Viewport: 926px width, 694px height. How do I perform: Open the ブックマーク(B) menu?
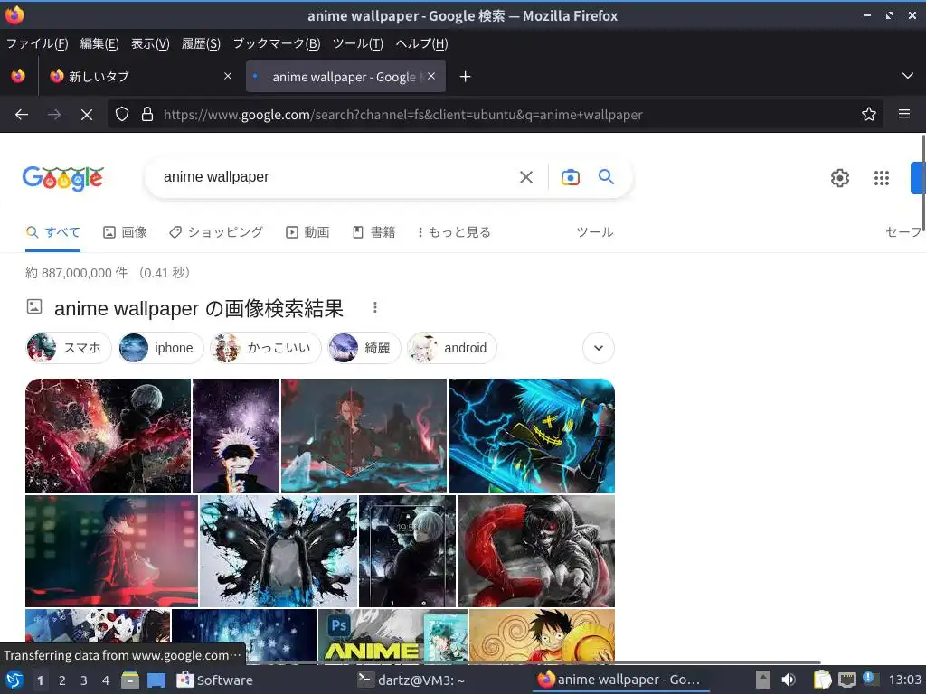pos(277,43)
